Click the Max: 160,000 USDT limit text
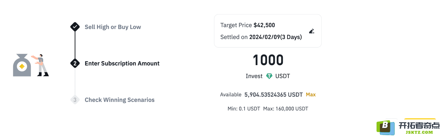The height and width of the screenshot is (136, 443). [x=285, y=109]
